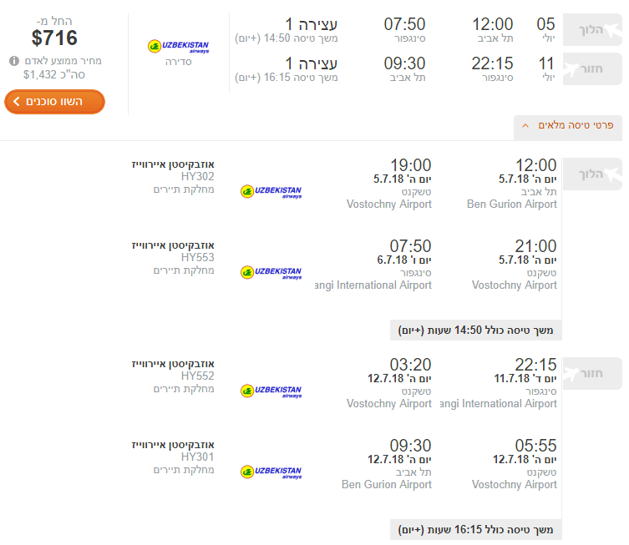
Task: Click the return plane icon in summary
Action: point(571,69)
